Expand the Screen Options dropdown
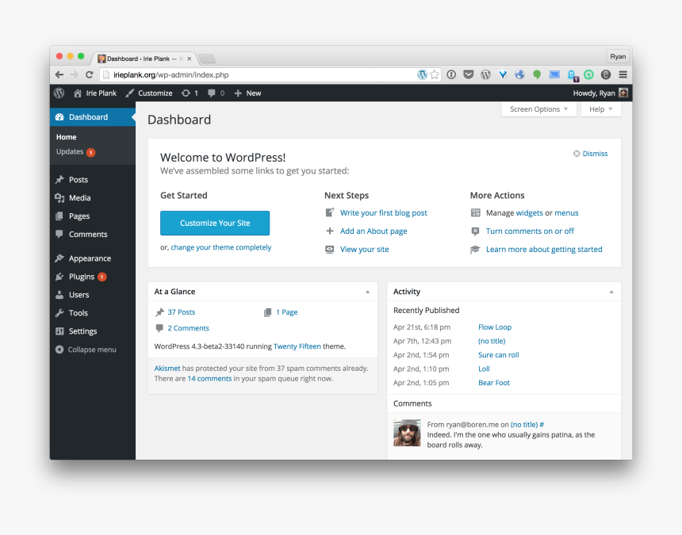 539,109
